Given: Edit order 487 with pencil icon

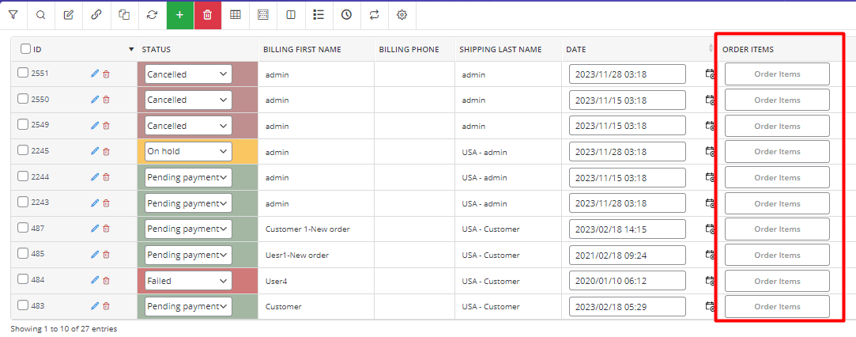Looking at the screenshot, I should pyautogui.click(x=95, y=229).
